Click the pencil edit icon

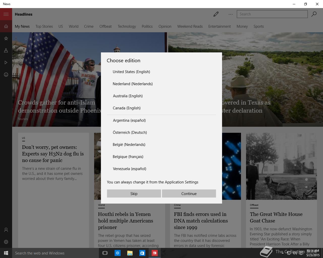(216, 14)
